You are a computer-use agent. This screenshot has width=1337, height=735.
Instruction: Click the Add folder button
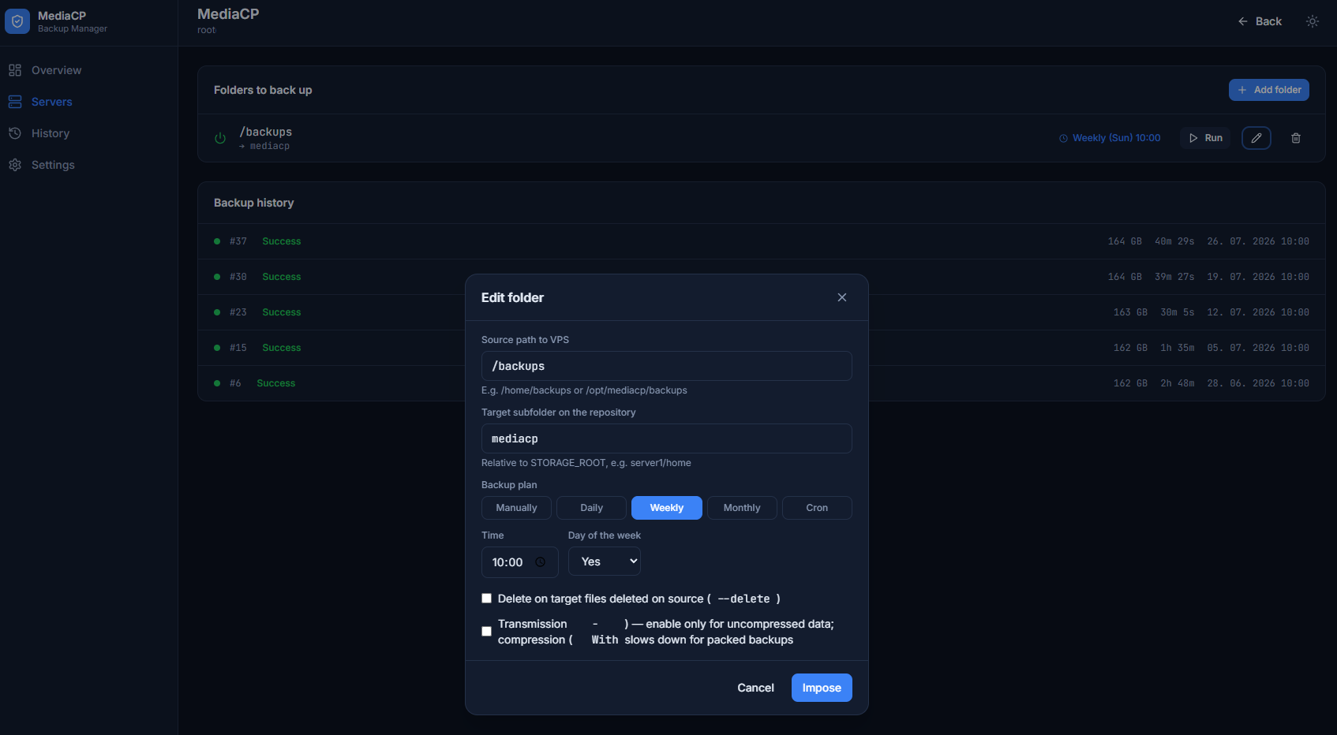tap(1268, 90)
